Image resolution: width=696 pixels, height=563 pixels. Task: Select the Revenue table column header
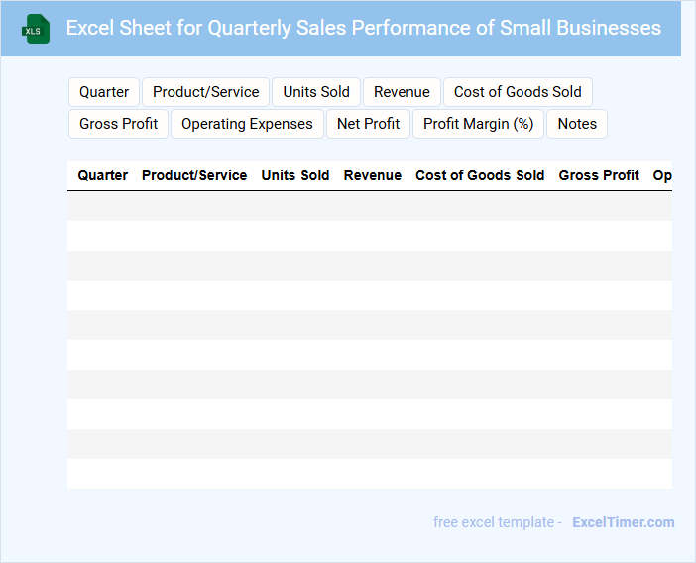(x=373, y=175)
